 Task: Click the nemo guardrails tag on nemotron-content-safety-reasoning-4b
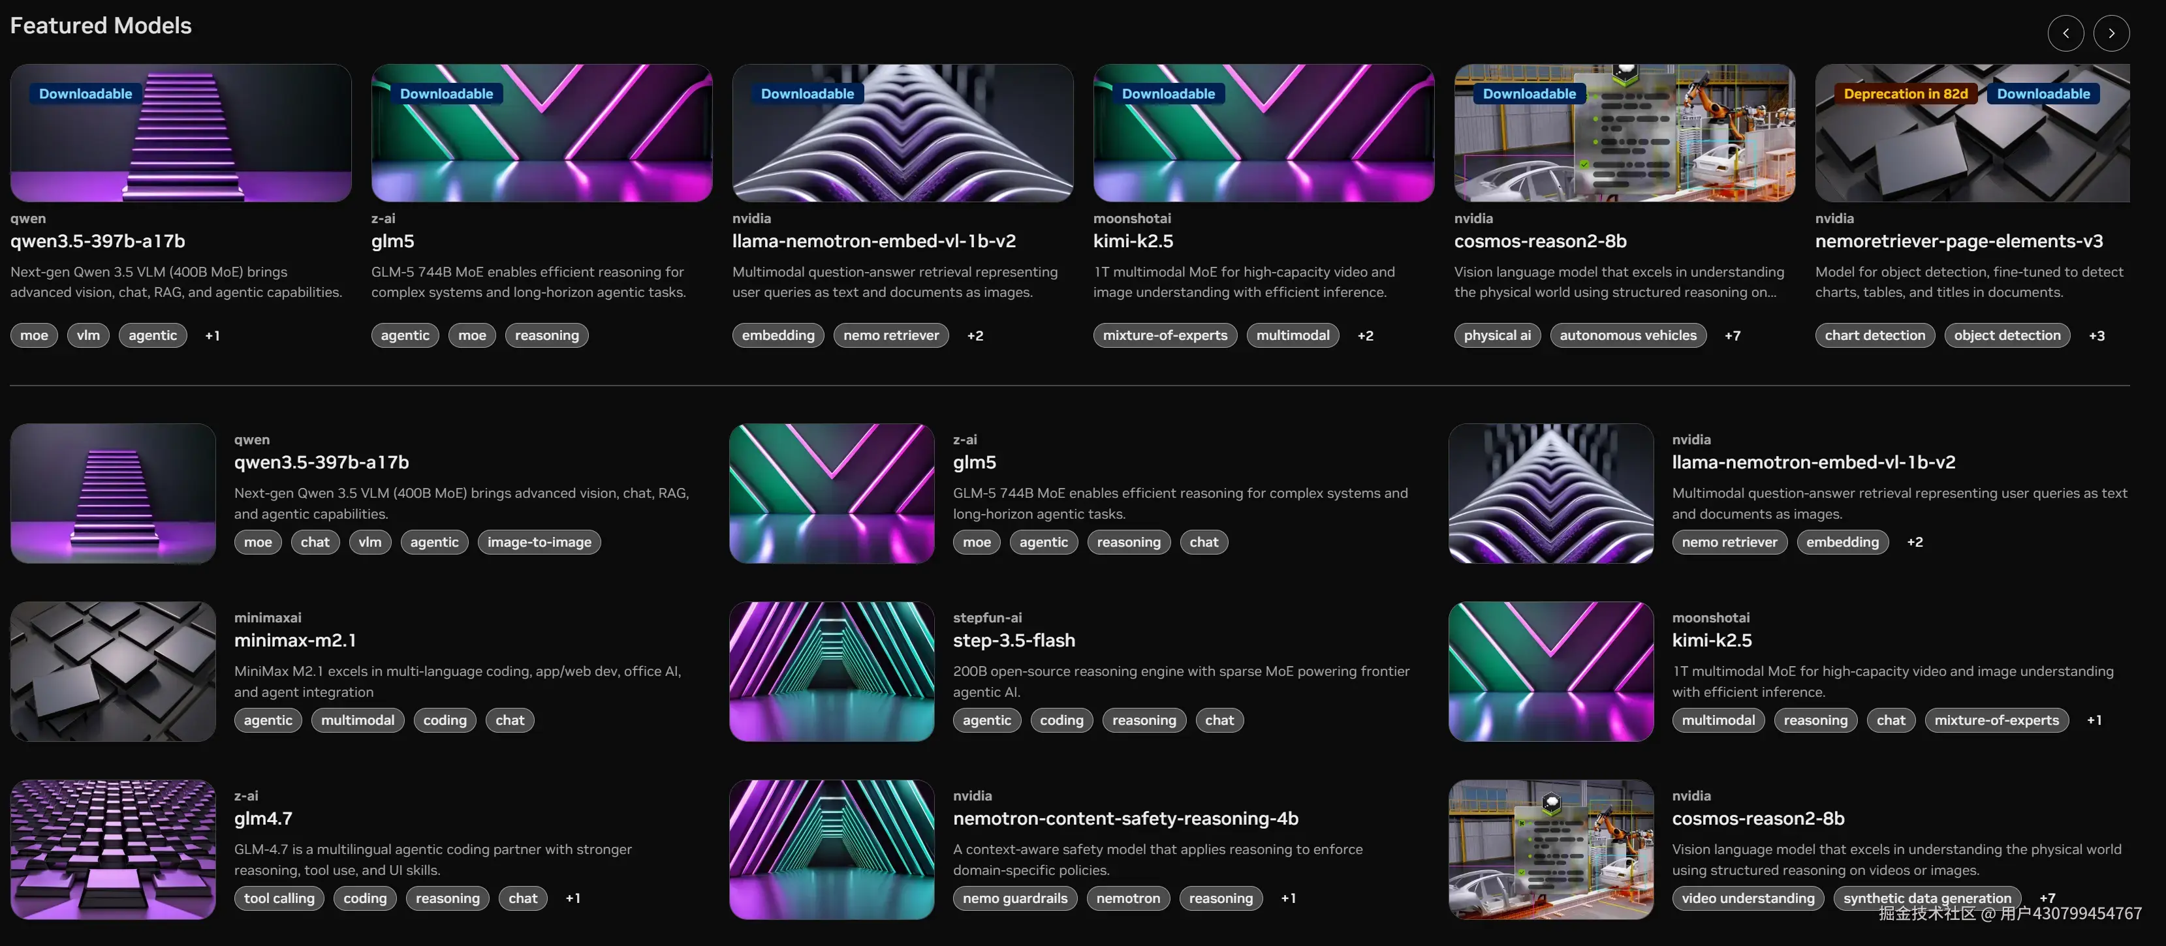(x=1014, y=898)
